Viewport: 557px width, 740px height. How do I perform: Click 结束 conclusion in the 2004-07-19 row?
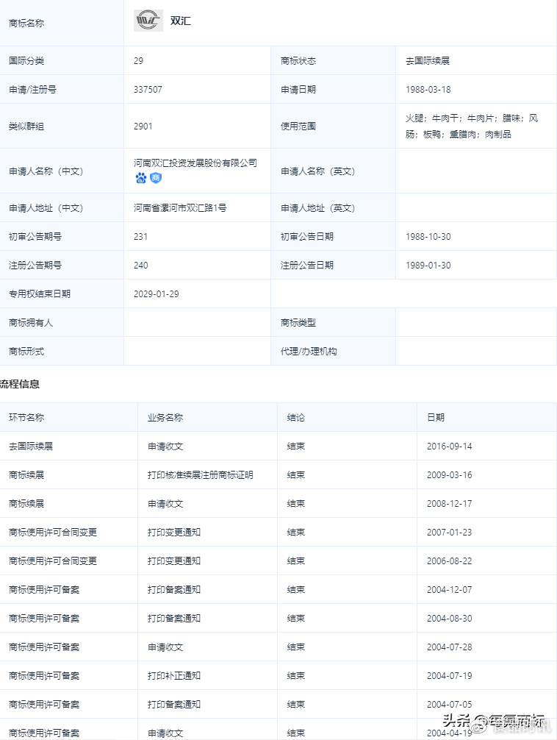[x=295, y=676]
